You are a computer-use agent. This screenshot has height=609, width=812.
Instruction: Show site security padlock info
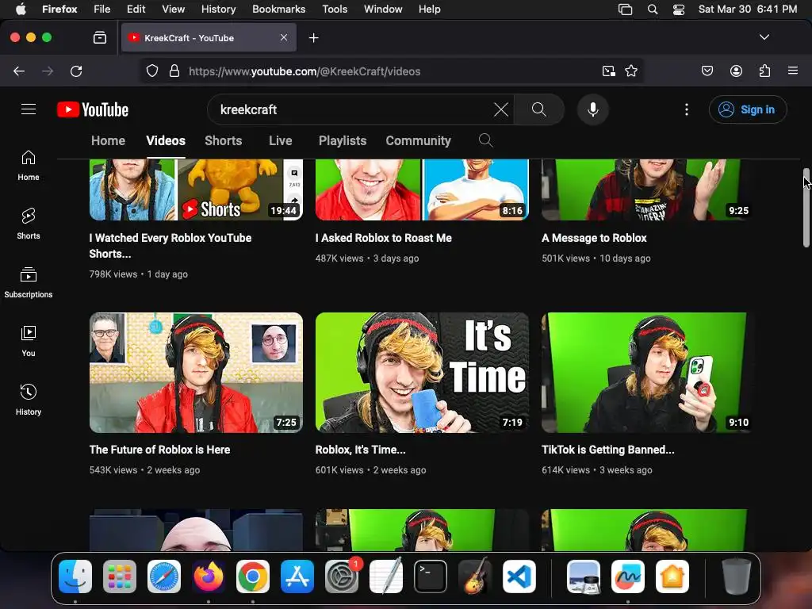[174, 71]
